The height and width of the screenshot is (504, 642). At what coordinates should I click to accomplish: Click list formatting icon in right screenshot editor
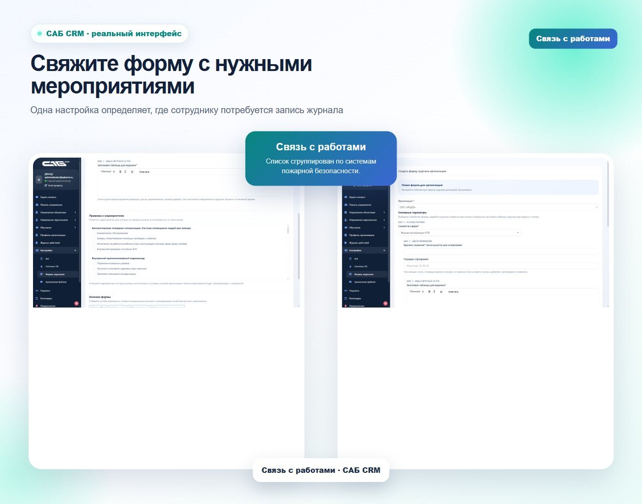point(441,292)
